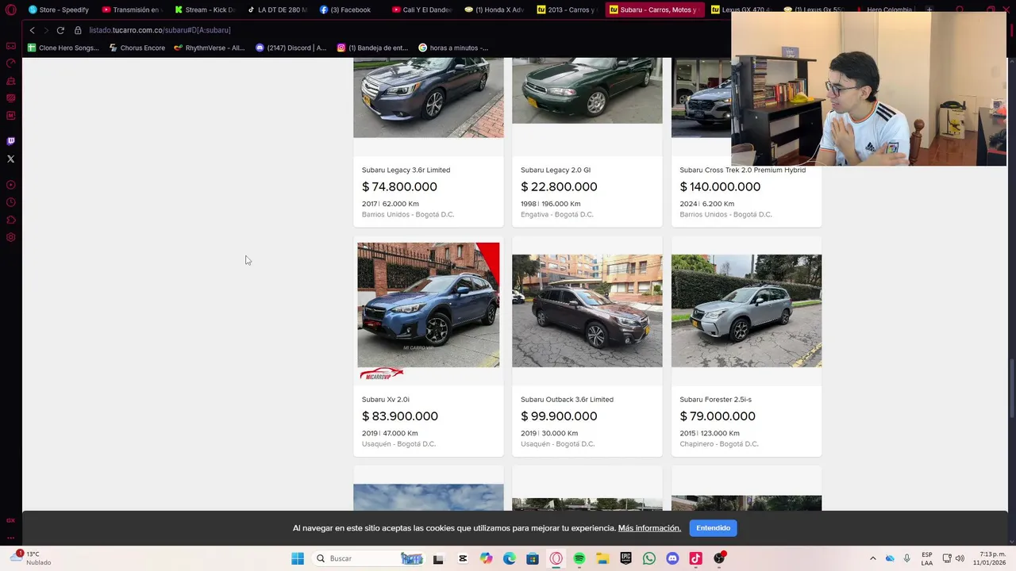Open Discord from the taskbar

[x=672, y=558]
